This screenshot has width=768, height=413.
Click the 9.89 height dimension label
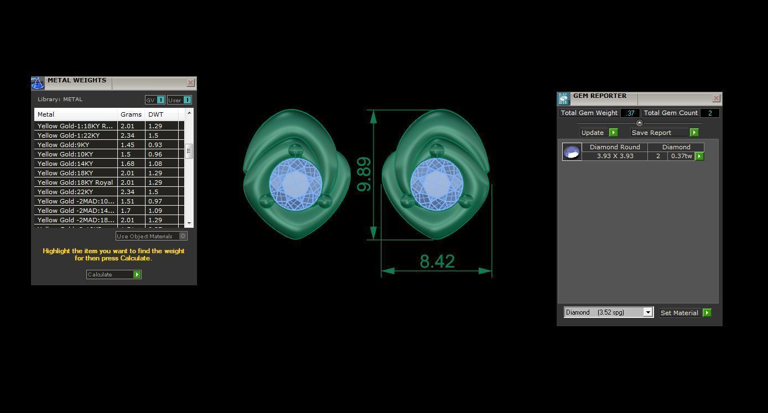364,174
